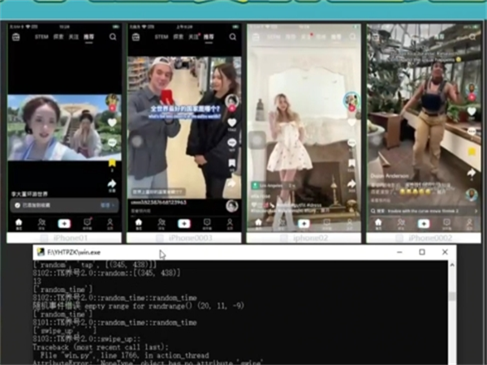
Task: Select the STEM tab on iPhone01
Action: (40, 36)
